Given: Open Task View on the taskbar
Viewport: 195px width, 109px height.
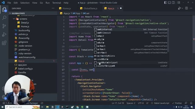Looking at the screenshot, I should [x=42, y=107].
